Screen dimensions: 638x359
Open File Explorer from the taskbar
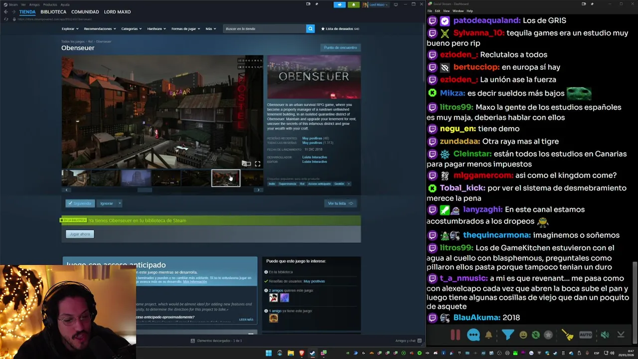coord(291,353)
